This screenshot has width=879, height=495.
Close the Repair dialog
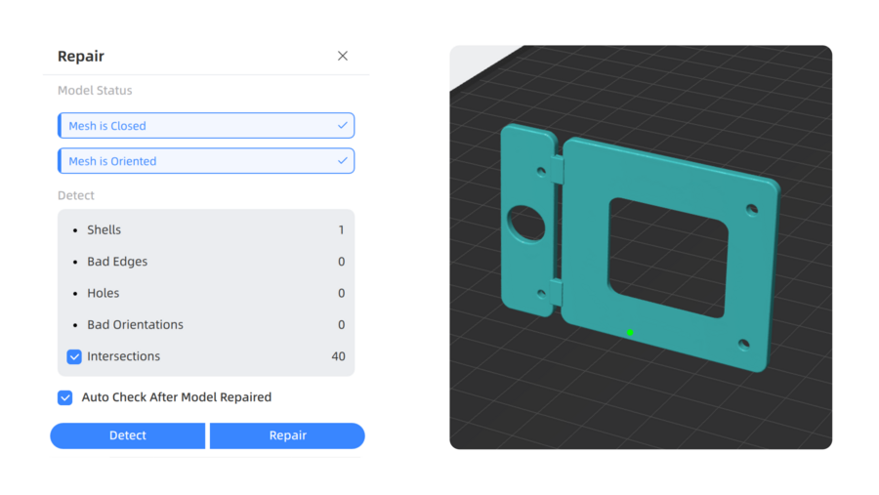pos(343,56)
